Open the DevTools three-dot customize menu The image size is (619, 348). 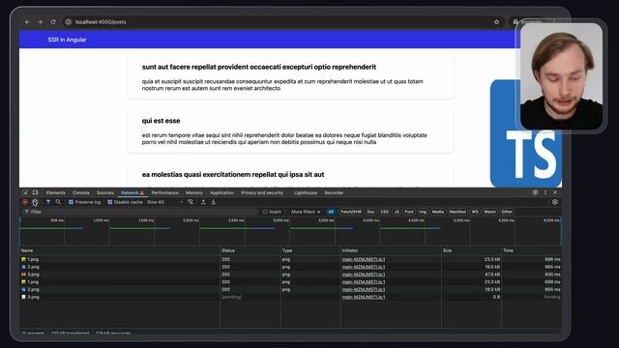[x=545, y=192]
